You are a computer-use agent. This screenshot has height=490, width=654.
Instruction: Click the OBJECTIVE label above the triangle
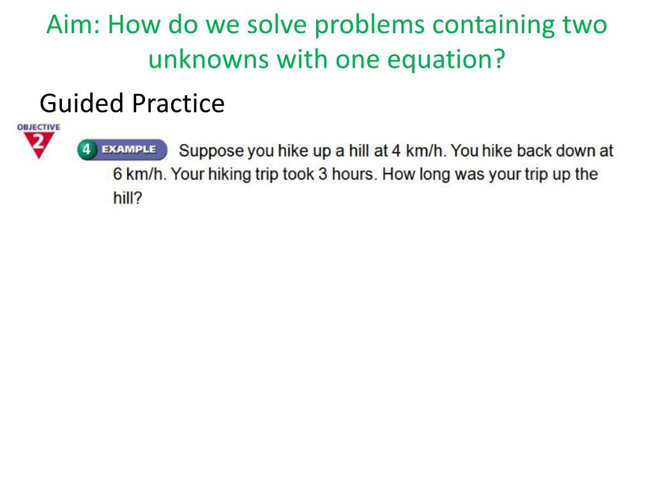point(38,127)
